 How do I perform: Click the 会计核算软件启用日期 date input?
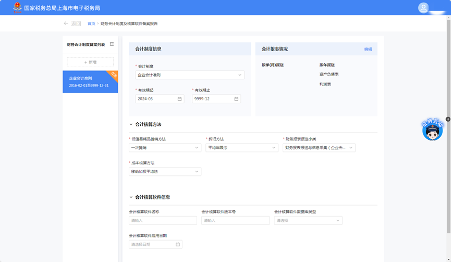point(155,244)
